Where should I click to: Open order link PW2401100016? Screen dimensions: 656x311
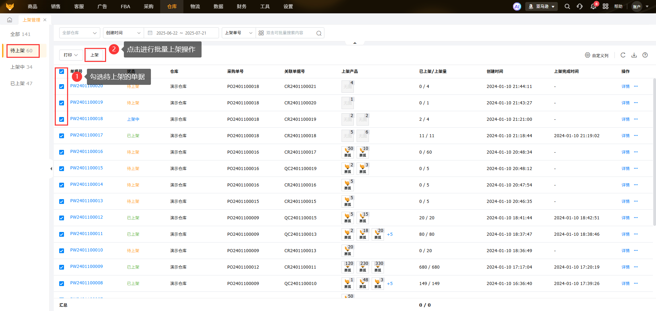86,152
